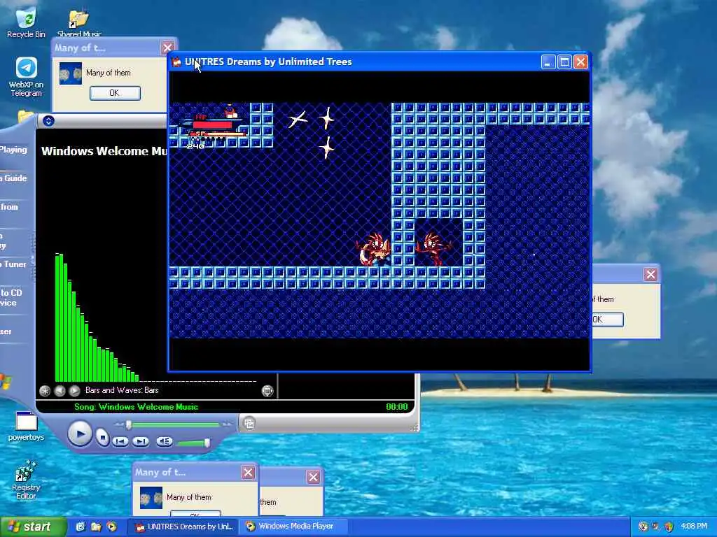Select the next visualization arrow
The height and width of the screenshot is (537, 717).
click(74, 390)
